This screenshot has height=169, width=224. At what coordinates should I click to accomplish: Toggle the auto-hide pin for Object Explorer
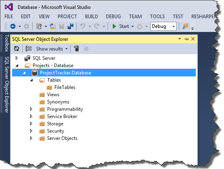click(x=187, y=39)
